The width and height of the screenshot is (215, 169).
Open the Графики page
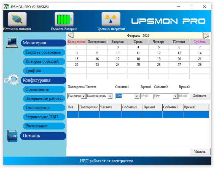pos(44,71)
